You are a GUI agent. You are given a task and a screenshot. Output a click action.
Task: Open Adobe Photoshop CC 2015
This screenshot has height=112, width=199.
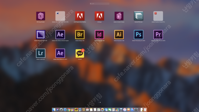(138, 35)
